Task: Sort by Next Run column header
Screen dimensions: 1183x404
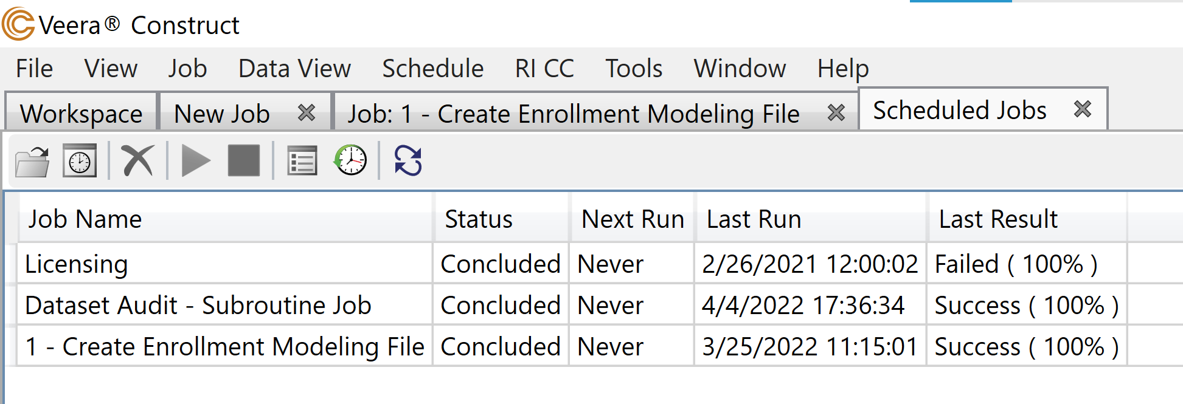Action: coord(633,219)
